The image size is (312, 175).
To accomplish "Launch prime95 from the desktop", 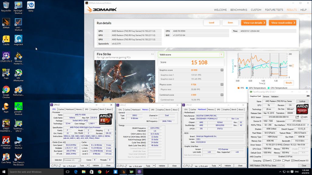I will [x=18, y=107].
